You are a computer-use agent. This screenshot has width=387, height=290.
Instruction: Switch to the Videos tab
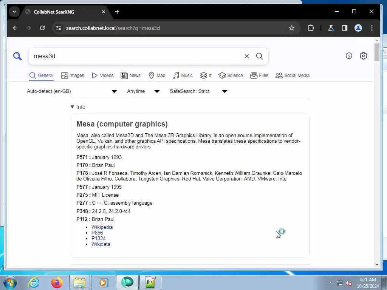103,76
